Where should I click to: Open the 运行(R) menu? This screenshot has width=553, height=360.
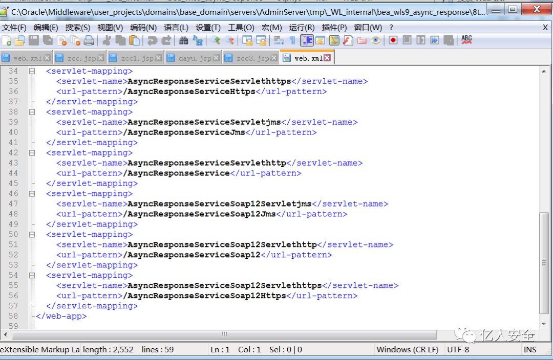pyautogui.click(x=302, y=28)
